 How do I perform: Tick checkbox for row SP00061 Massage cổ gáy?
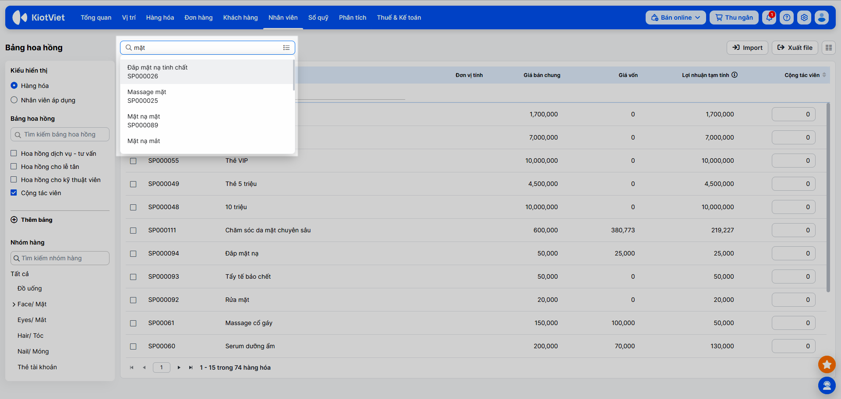(x=133, y=323)
